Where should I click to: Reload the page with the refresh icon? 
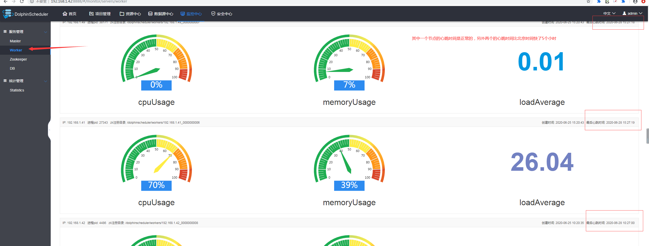pyautogui.click(x=22, y=2)
